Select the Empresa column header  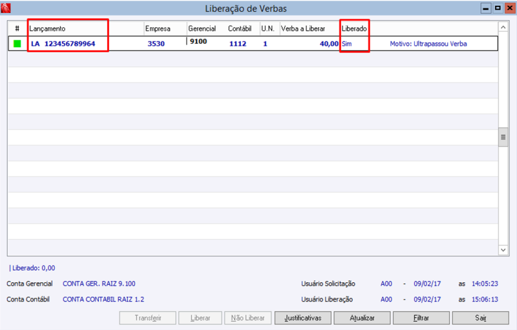point(158,28)
